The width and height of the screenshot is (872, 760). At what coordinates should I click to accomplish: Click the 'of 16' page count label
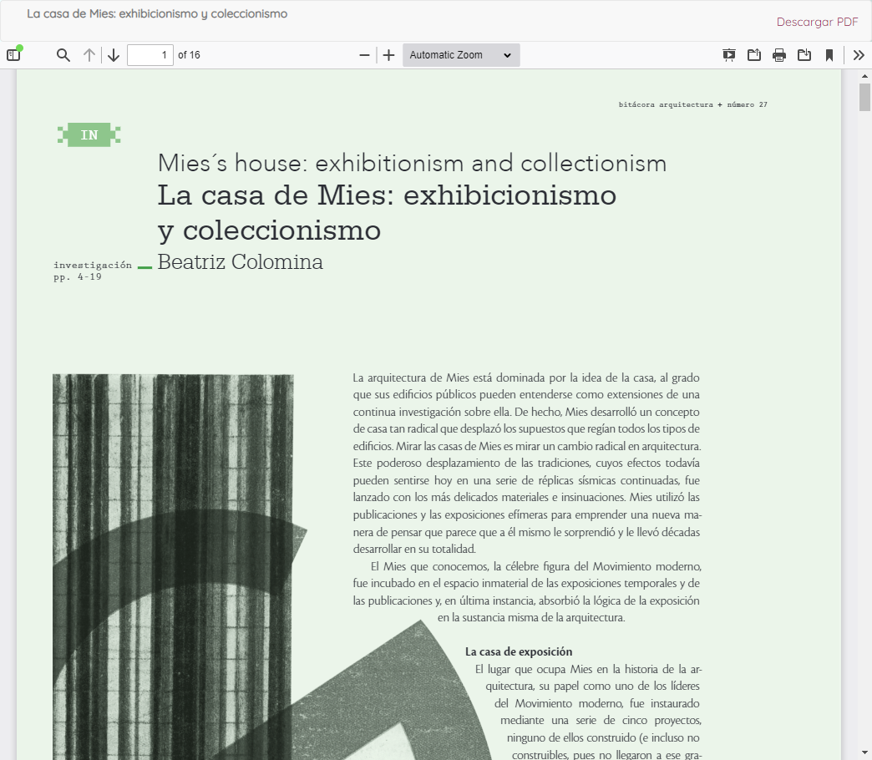pos(189,55)
